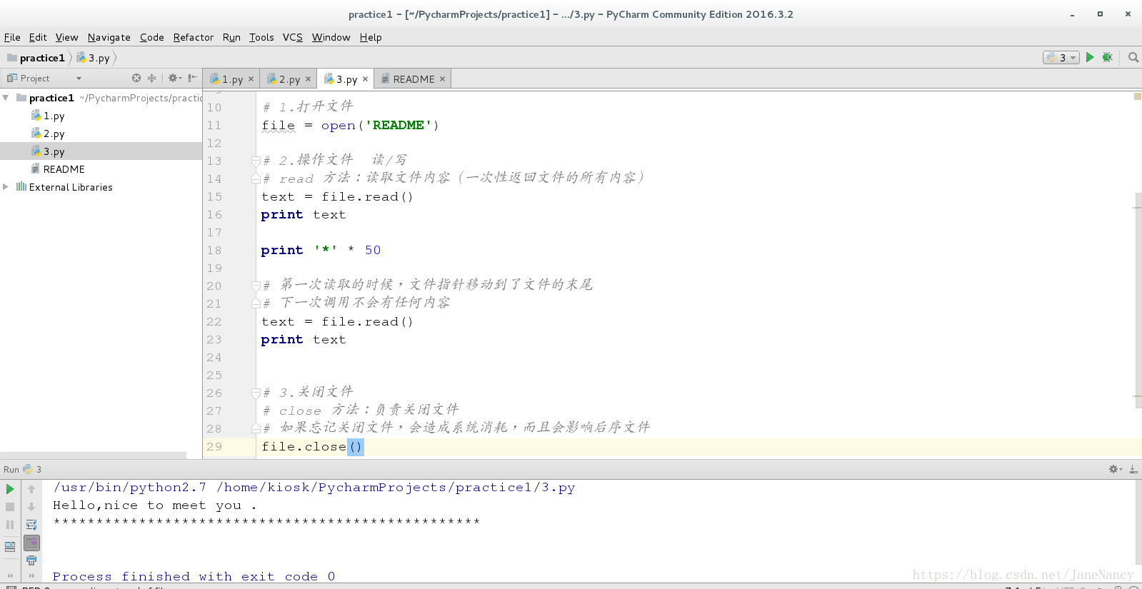
Task: Open Run panel settings gear
Action: pyautogui.click(x=1115, y=469)
